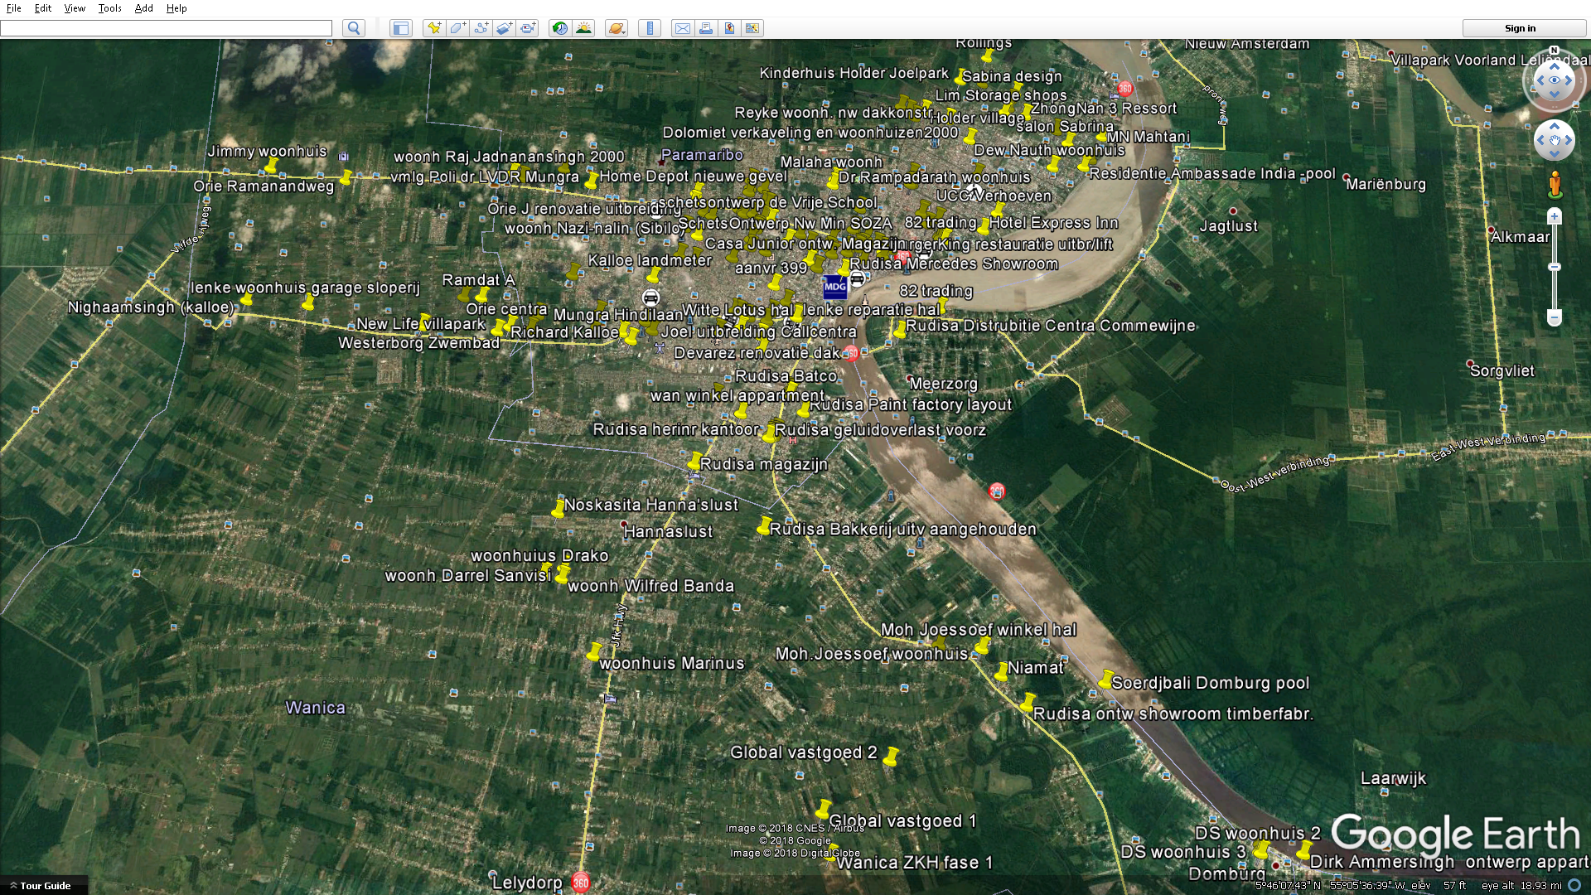Pan down with the hand joystick
The width and height of the screenshot is (1591, 895).
[1555, 155]
